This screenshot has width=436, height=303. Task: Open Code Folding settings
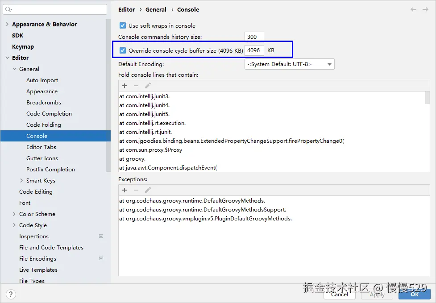44,125
